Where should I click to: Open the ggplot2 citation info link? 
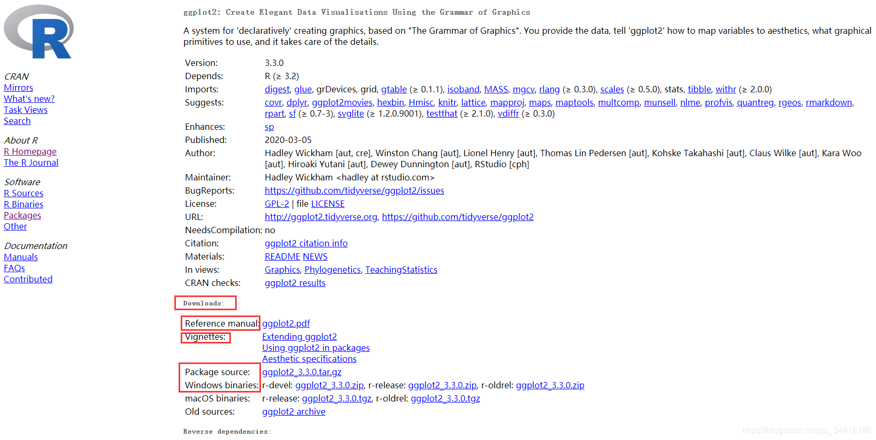pyautogui.click(x=306, y=243)
